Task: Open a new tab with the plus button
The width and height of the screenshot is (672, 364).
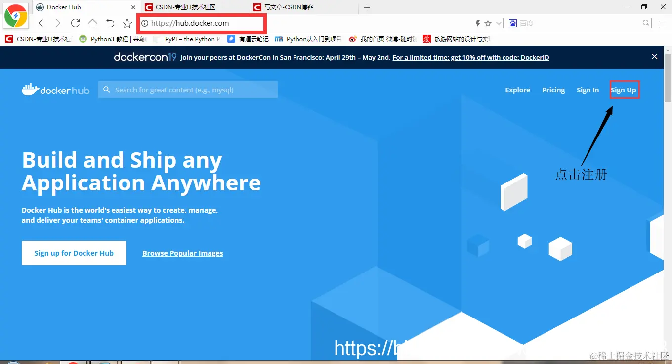Action: click(x=367, y=7)
